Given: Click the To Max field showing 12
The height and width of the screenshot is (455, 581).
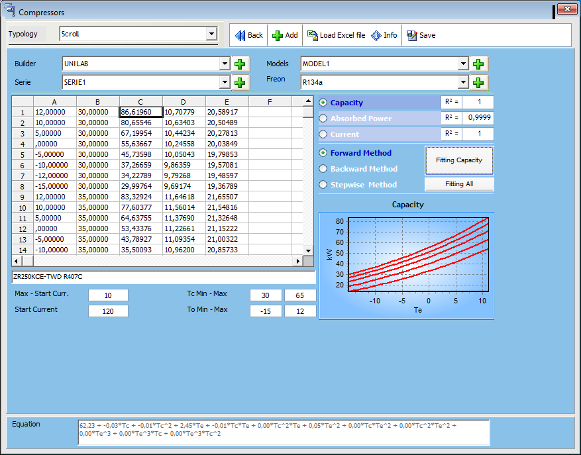Looking at the screenshot, I should (x=300, y=311).
